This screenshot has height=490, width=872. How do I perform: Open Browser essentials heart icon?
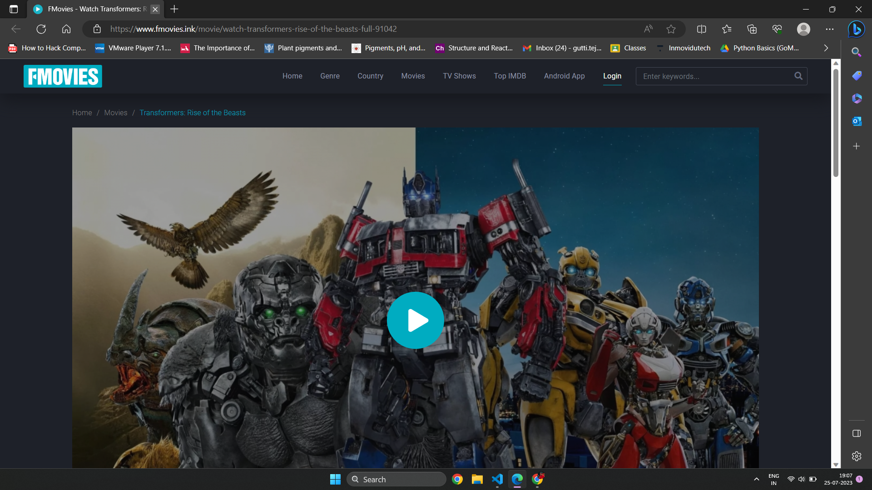pyautogui.click(x=777, y=29)
